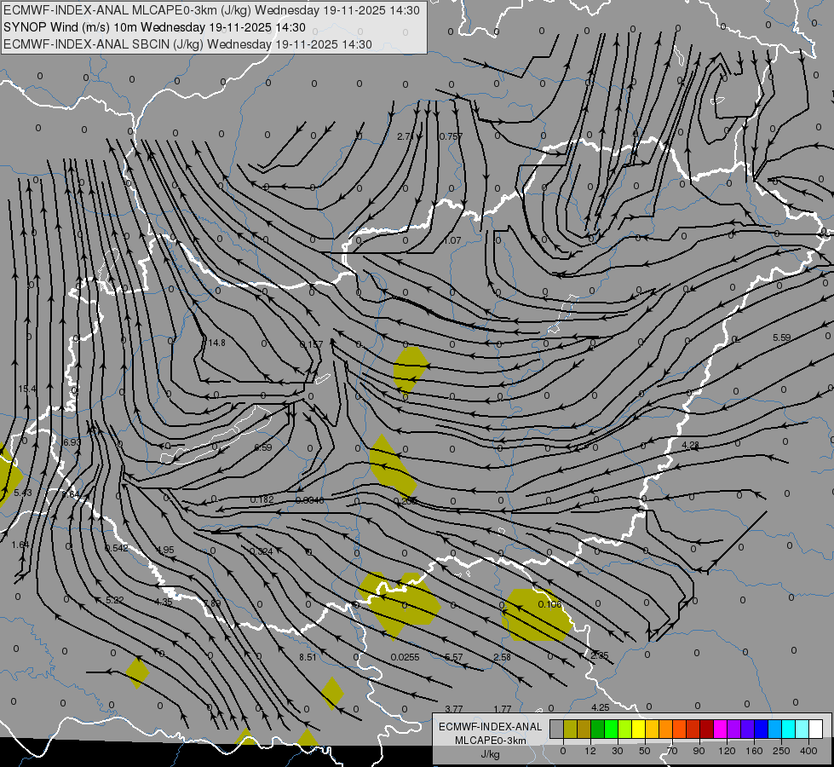Click the legend scale label 90
Image resolution: width=834 pixels, height=767 pixels.
[699, 751]
